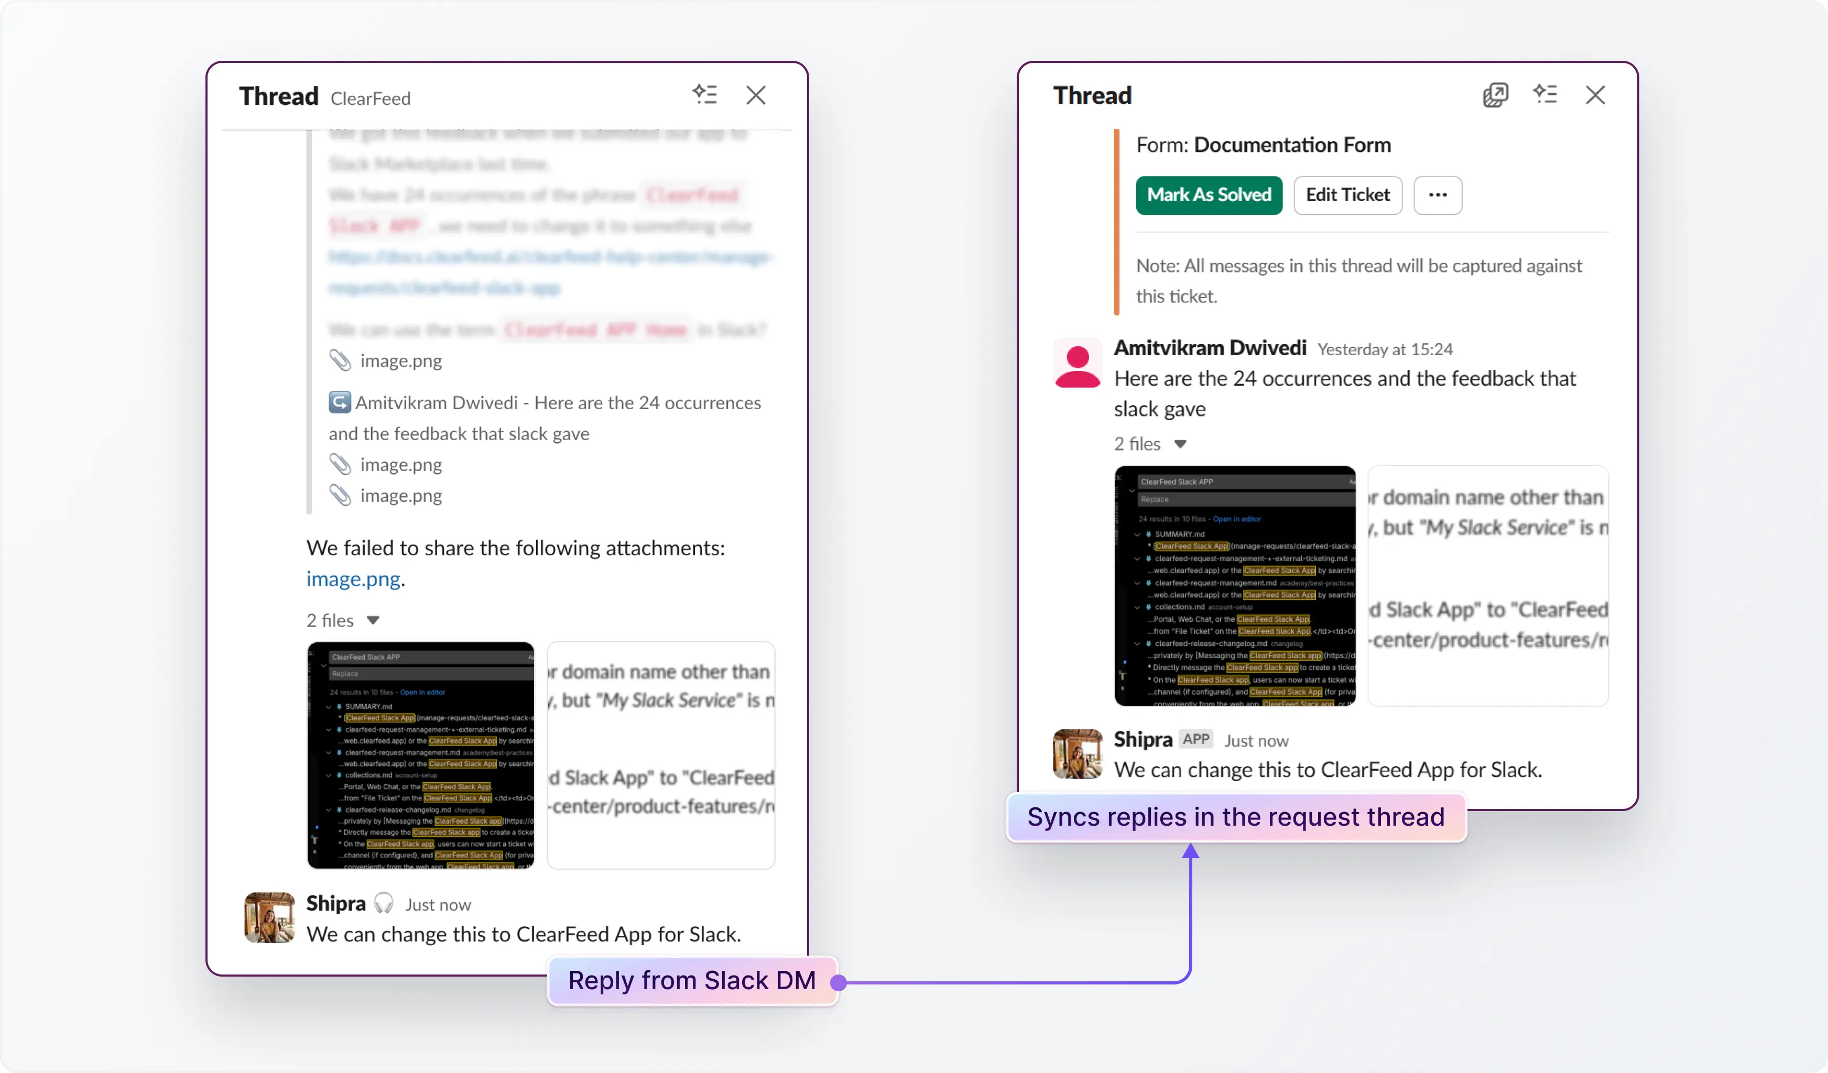Click the second image.png paperclip attachment
Image resolution: width=1828 pixels, height=1073 pixels.
(x=386, y=465)
